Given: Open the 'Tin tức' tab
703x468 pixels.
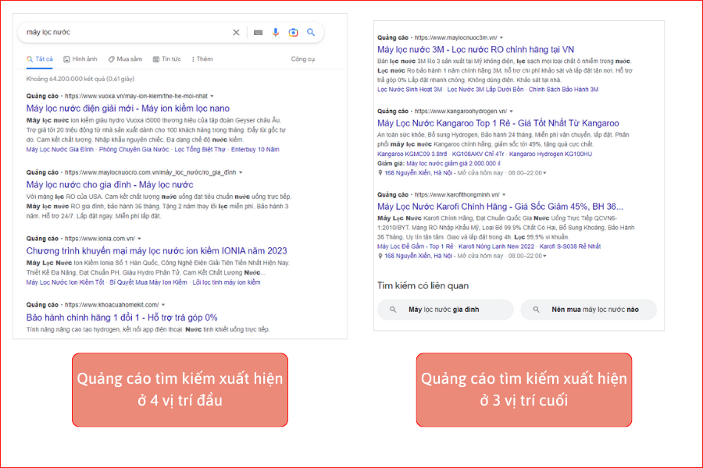Looking at the screenshot, I should pos(167,59).
